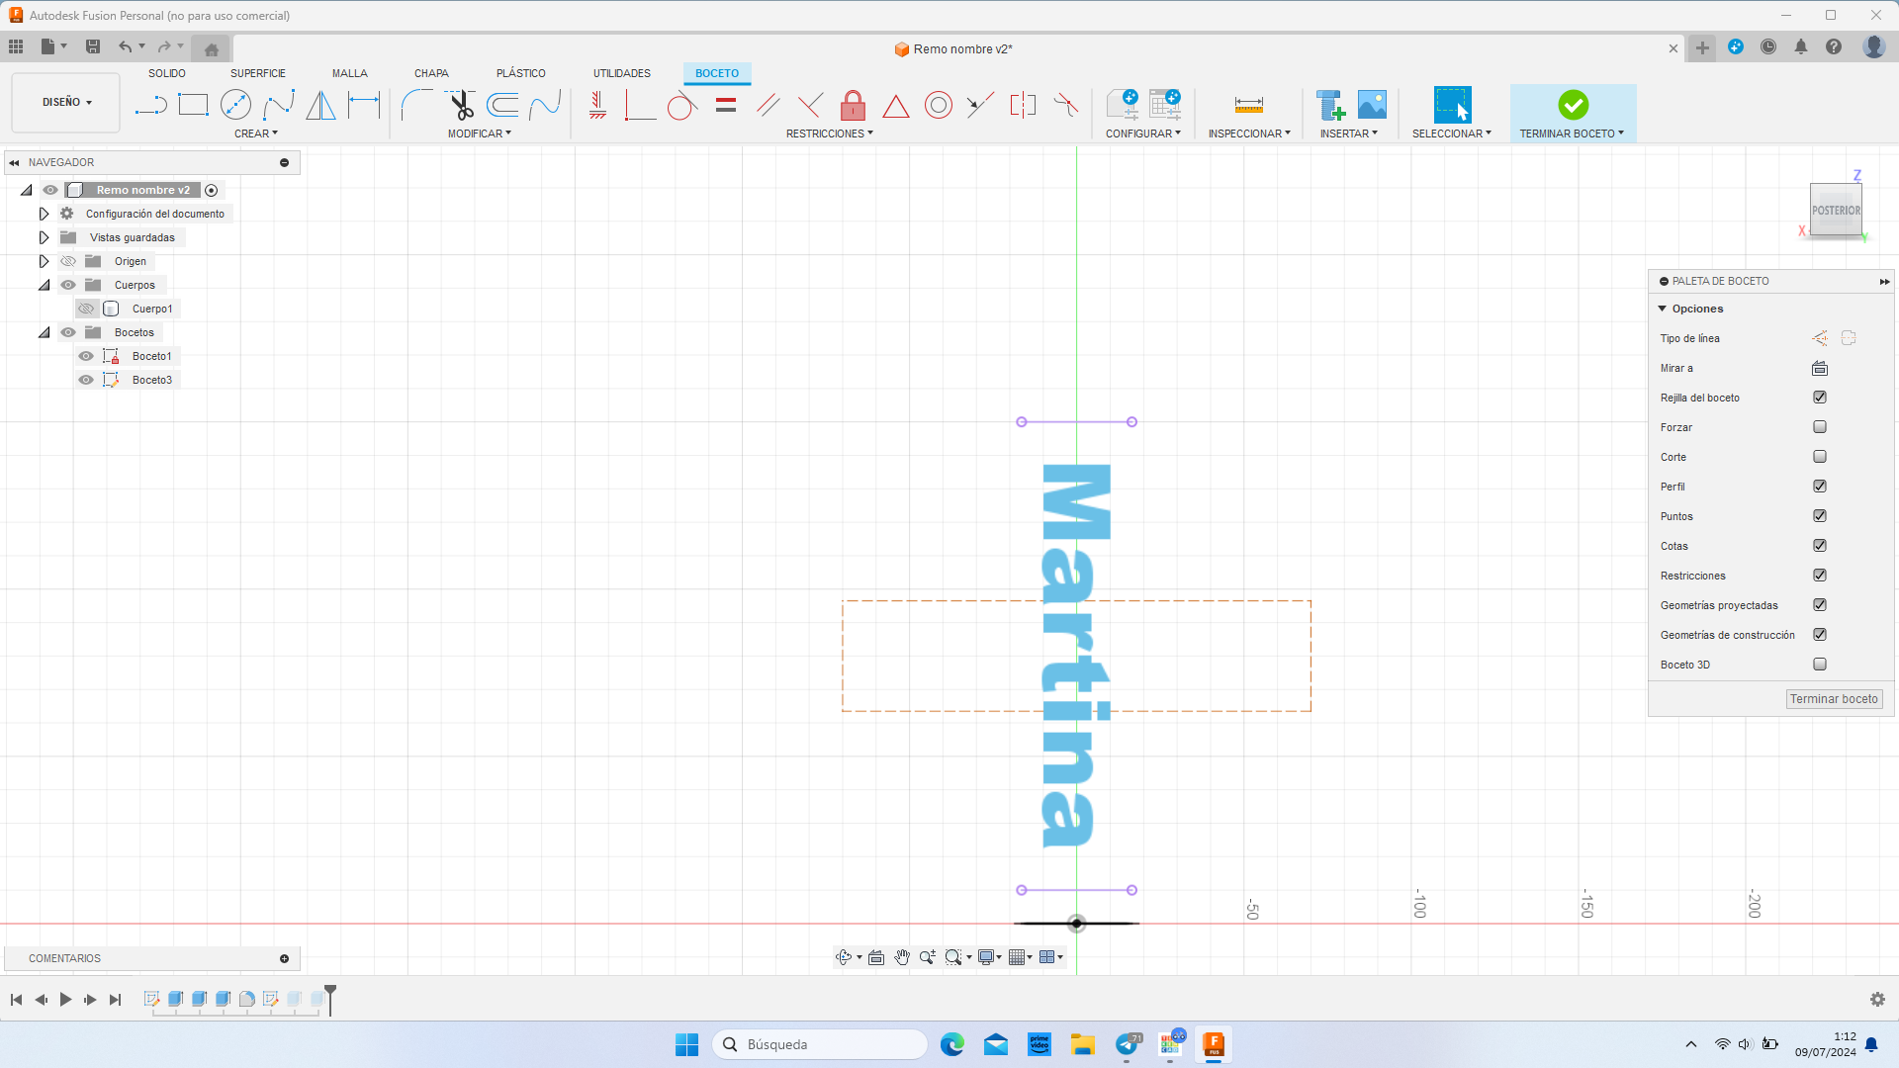1899x1068 pixels.
Task: Select the Mirror triangle tool
Action: tap(320, 105)
